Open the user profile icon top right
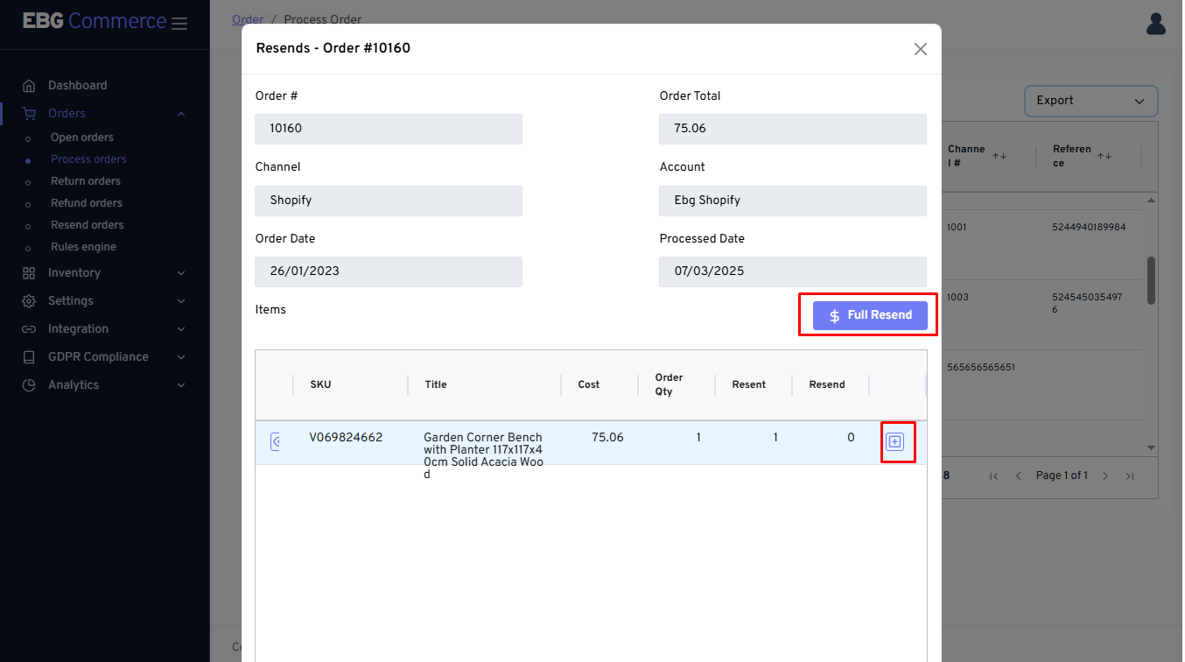 [x=1155, y=24]
